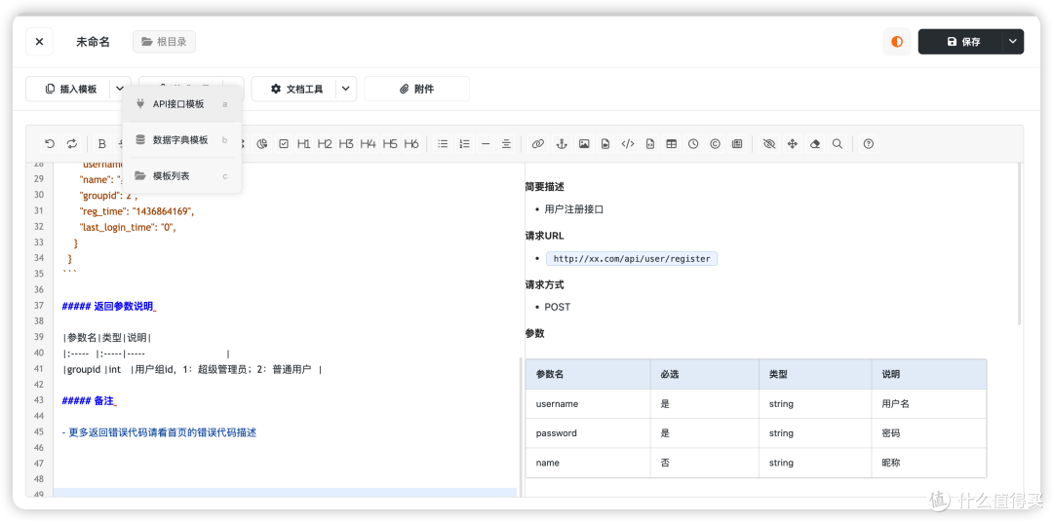Screen dimensions: 1053x522
Task: Click the redo icon in editor toolbar
Action: click(x=72, y=143)
